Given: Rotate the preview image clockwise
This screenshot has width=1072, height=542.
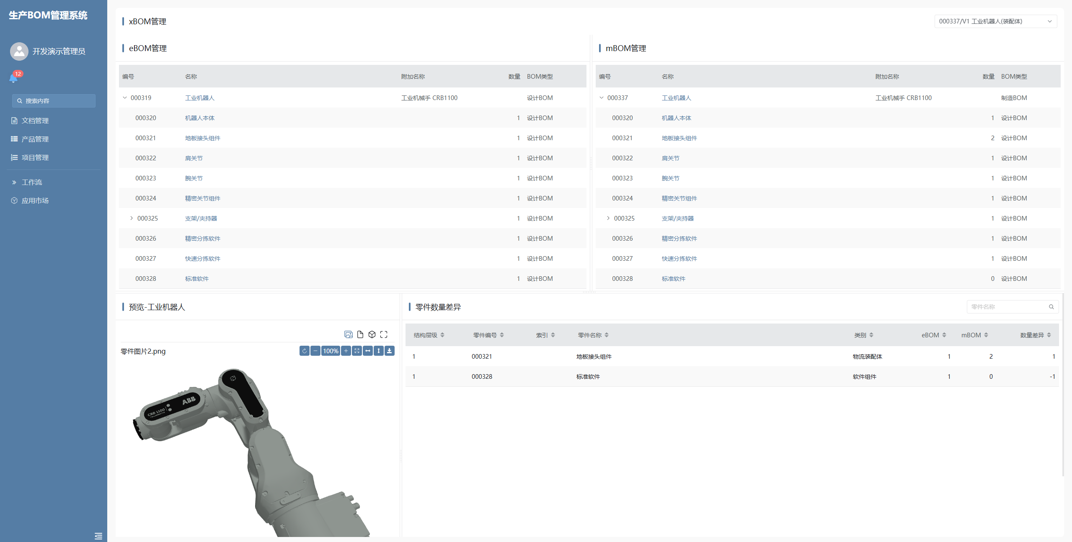Looking at the screenshot, I should [x=305, y=351].
